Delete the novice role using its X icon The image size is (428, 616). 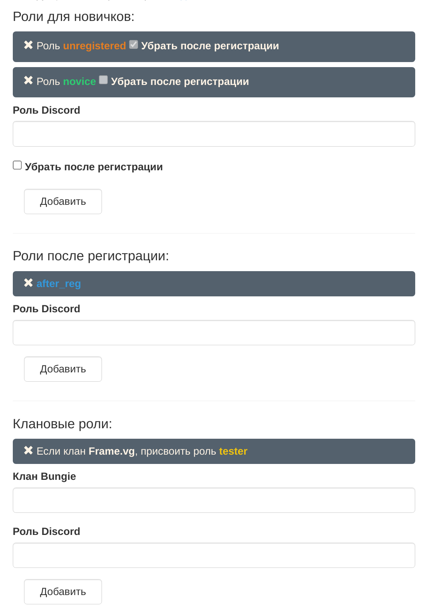[x=28, y=80]
